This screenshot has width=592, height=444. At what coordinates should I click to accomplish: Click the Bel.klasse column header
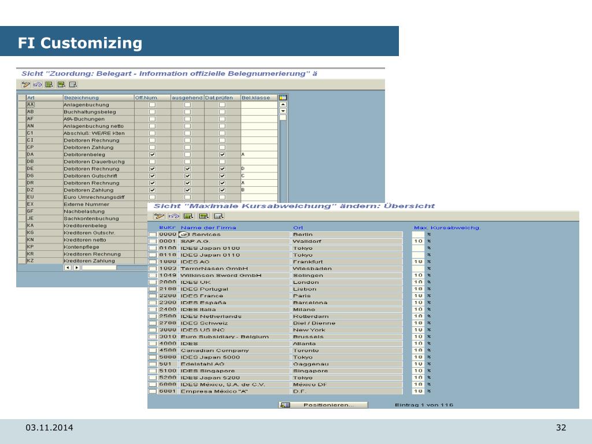click(x=259, y=98)
